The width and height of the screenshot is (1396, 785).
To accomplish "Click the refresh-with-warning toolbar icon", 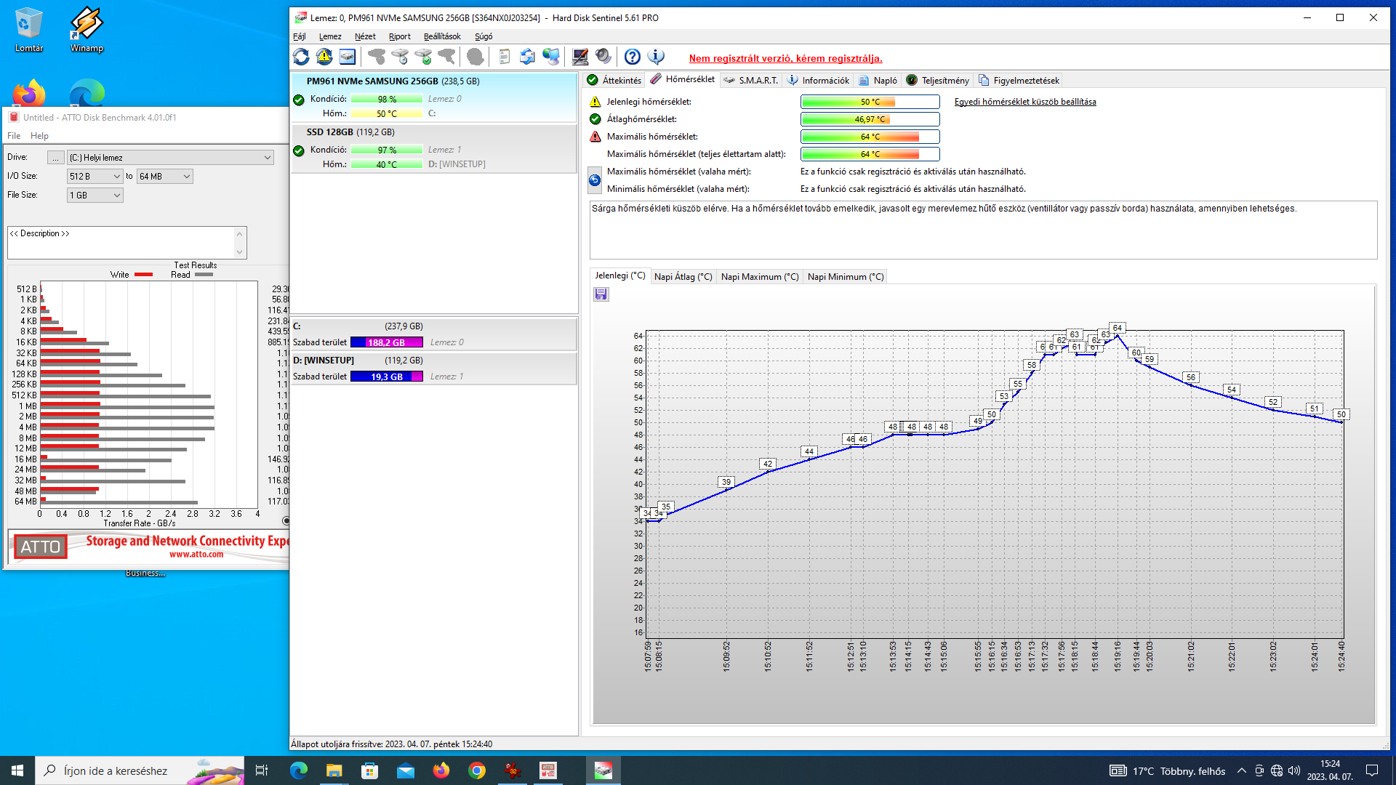I will (324, 57).
